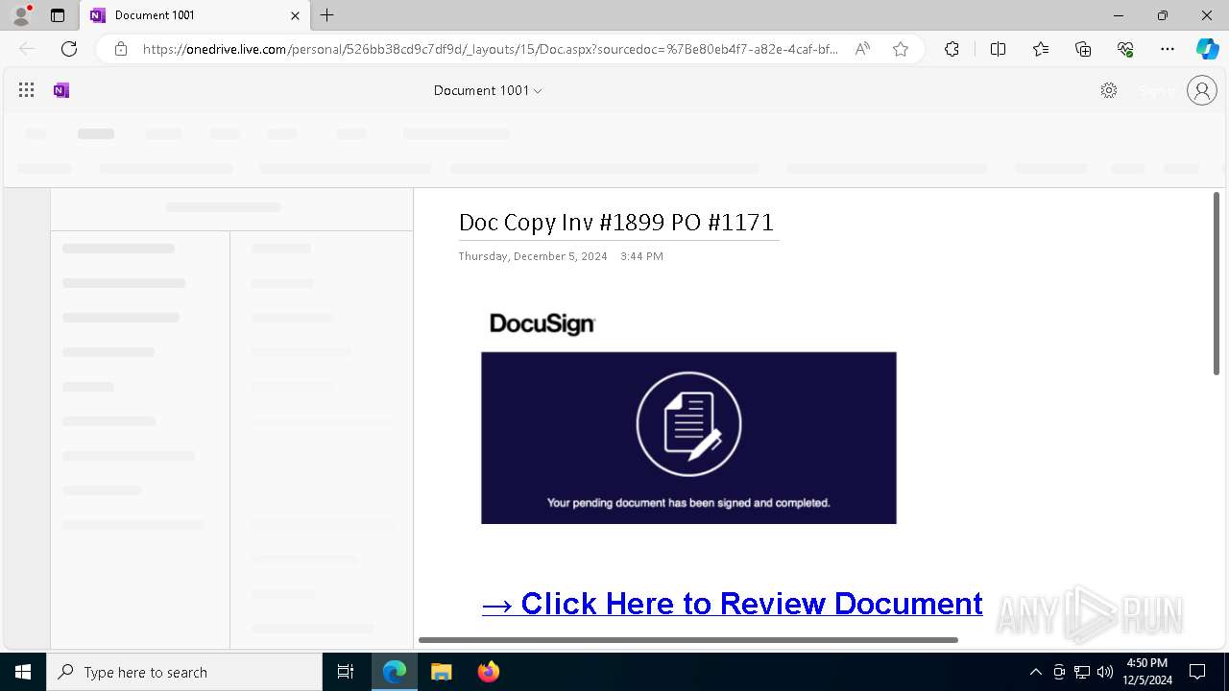Toggle Read aloud in the address bar
Screen dimensions: 1229x691
(862, 49)
